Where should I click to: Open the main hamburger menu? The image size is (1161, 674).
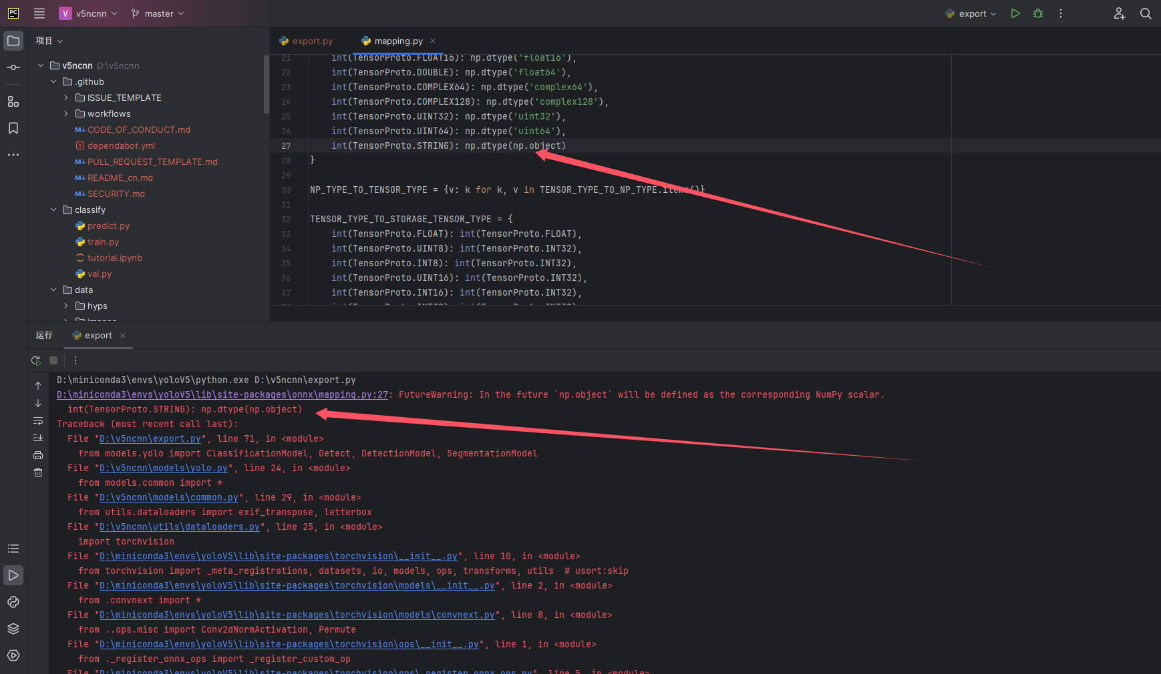tap(39, 13)
